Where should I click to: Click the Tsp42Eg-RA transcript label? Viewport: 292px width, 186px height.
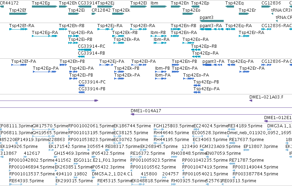point(45,32)
